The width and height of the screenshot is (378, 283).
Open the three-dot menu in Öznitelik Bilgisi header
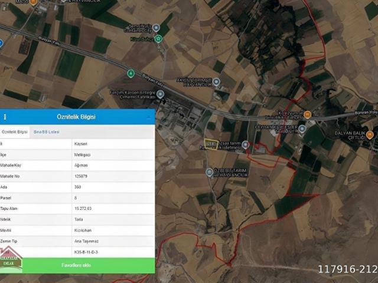(x=5, y=117)
